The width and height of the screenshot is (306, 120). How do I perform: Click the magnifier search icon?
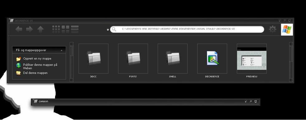point(114,29)
